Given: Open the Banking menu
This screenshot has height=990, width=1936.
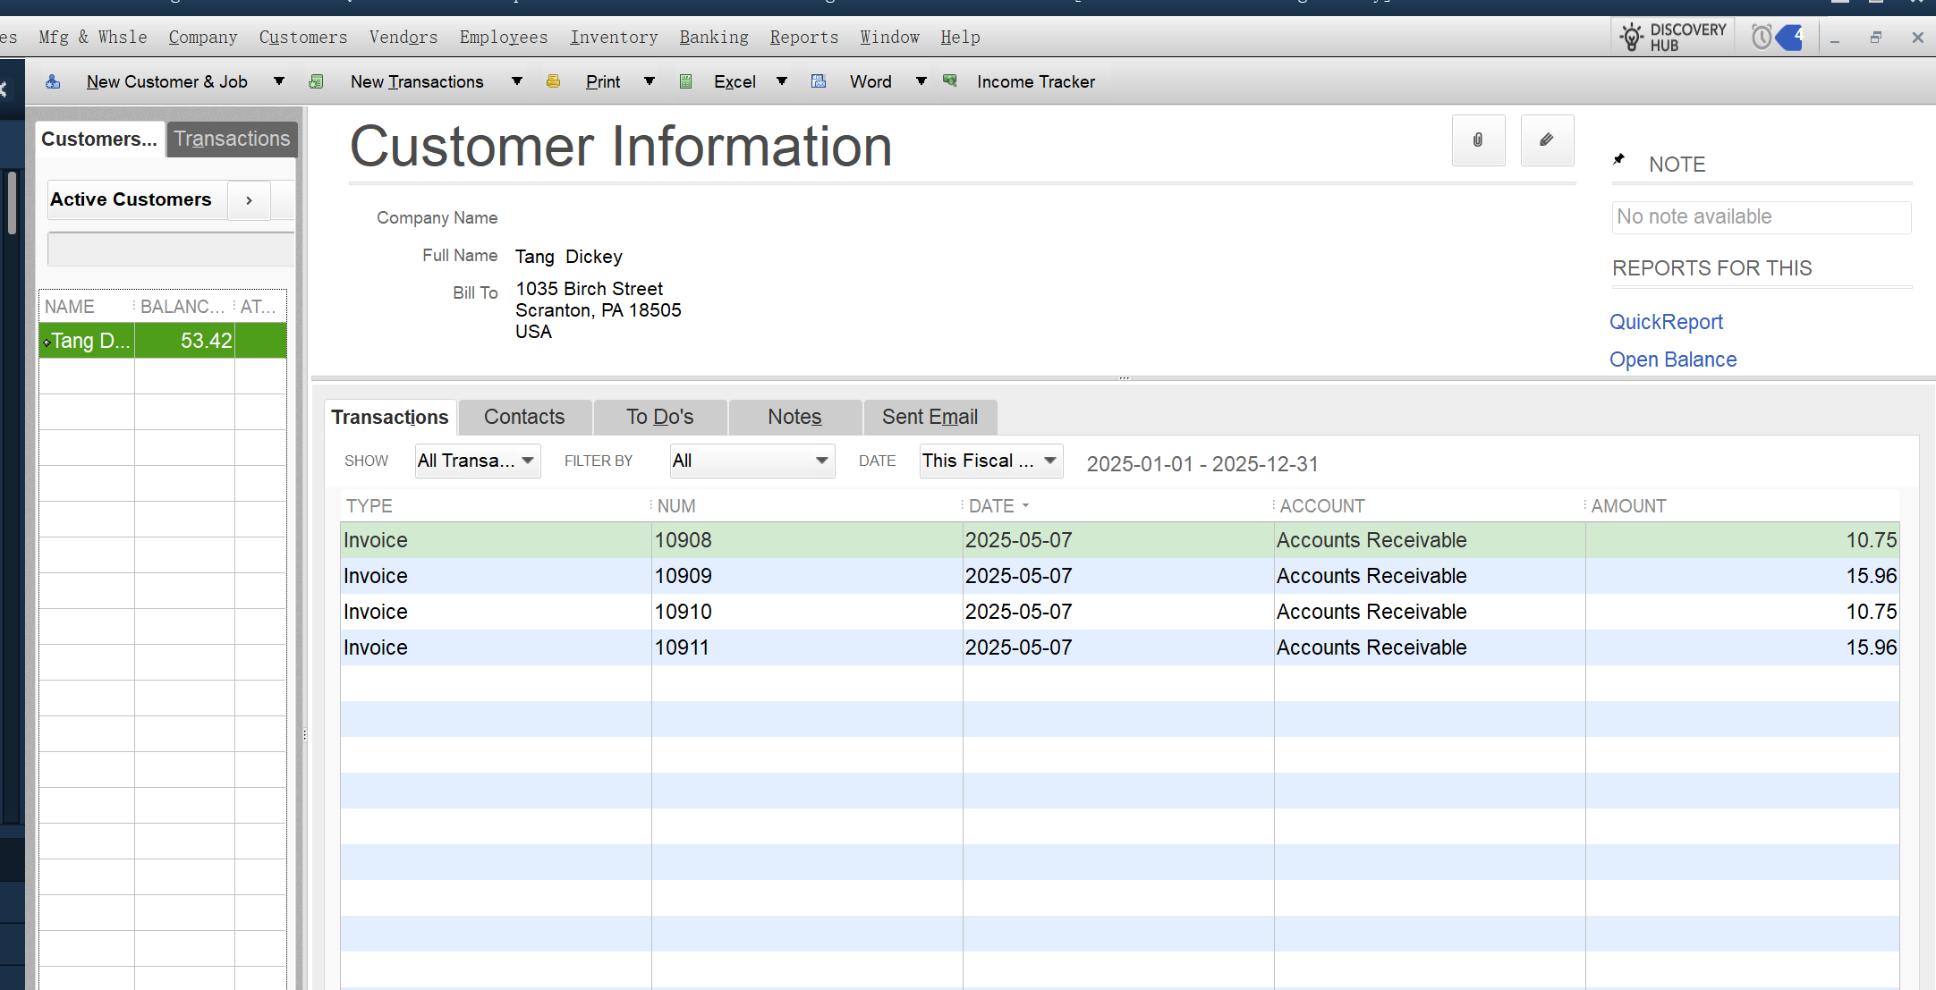Looking at the screenshot, I should click(x=714, y=37).
